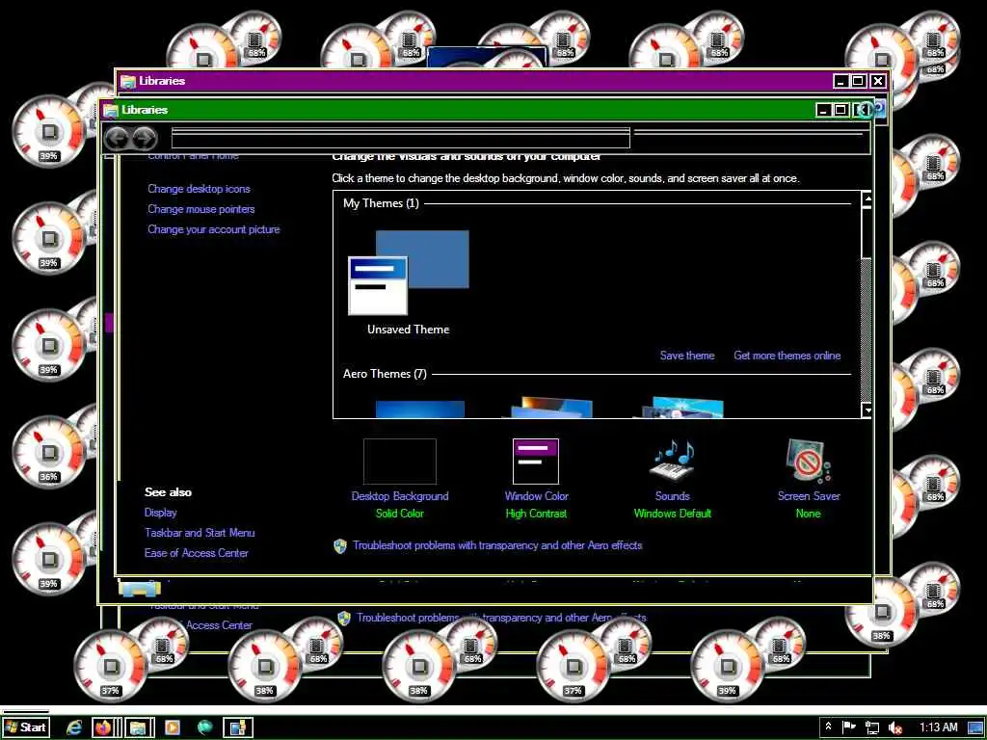The width and height of the screenshot is (987, 740).
Task: Open the Taskbar and Start Menu link
Action: [200, 532]
